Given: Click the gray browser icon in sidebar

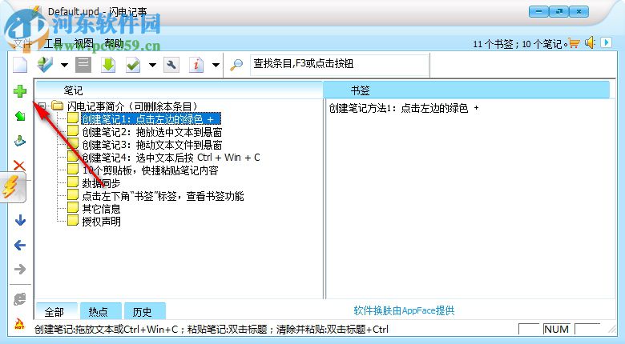Looking at the screenshot, I should tap(20, 299).
